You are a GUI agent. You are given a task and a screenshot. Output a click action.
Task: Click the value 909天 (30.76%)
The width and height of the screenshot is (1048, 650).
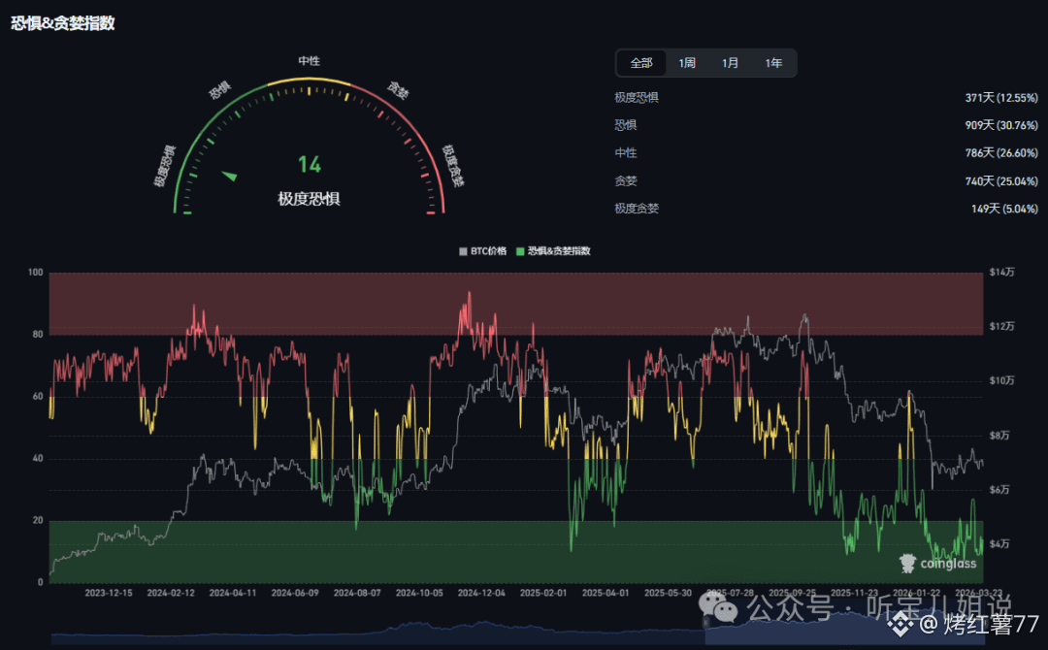point(1001,125)
